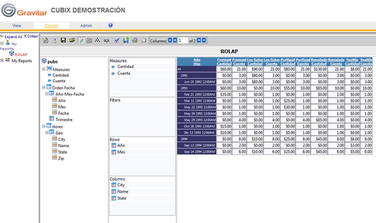Click Expand All link
The image size is (376, 223).
(x=13, y=37)
